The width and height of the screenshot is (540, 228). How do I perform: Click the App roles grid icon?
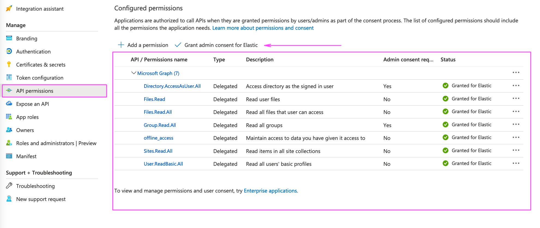click(9, 117)
